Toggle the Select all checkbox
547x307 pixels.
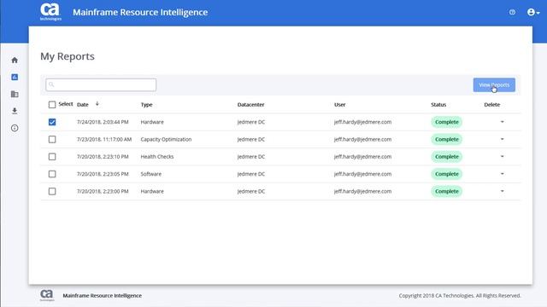tap(52, 104)
